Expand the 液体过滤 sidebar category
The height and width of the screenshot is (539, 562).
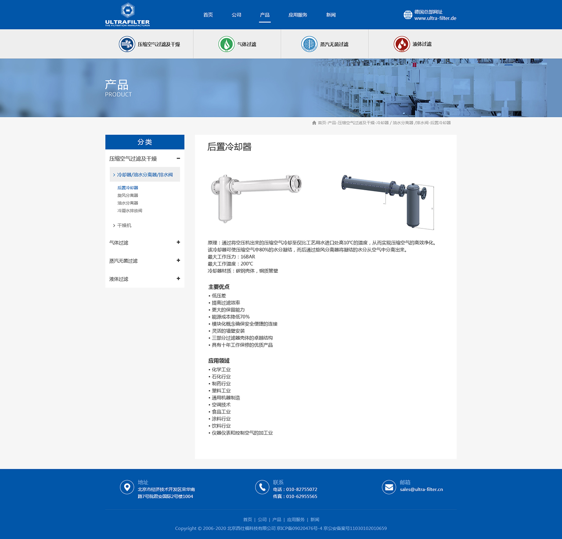[178, 279]
